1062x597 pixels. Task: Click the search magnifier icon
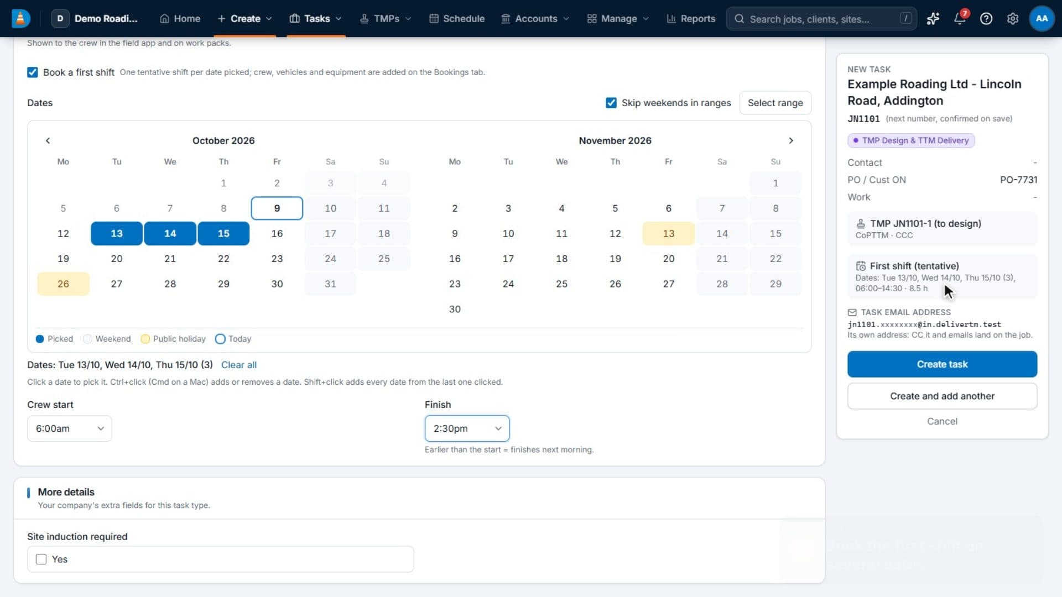[x=739, y=19]
